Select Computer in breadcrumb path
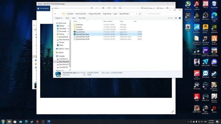Image resolution: width=221 pixels, height=124 pixels. pyautogui.click(x=70, y=14)
